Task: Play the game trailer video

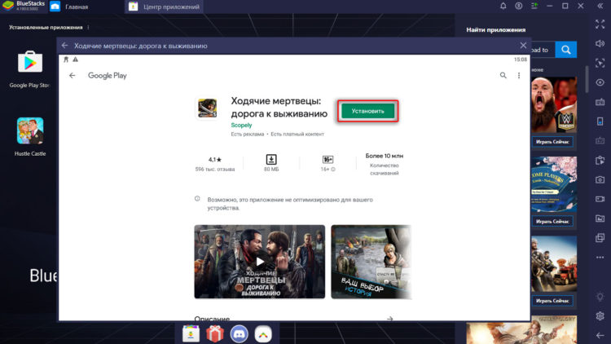Action: click(x=260, y=262)
